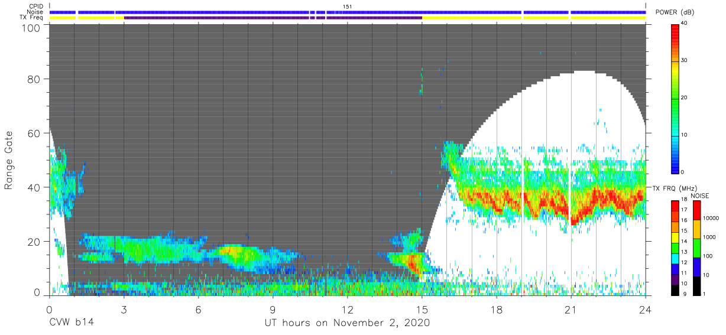This screenshot has width=726, height=335.
Task: Click the 30 label on the power scale
Action: [x=685, y=61]
